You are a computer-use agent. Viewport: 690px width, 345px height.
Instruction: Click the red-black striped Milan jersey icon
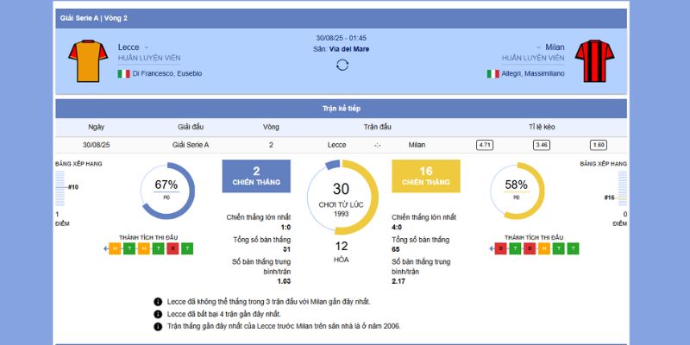pos(593,60)
